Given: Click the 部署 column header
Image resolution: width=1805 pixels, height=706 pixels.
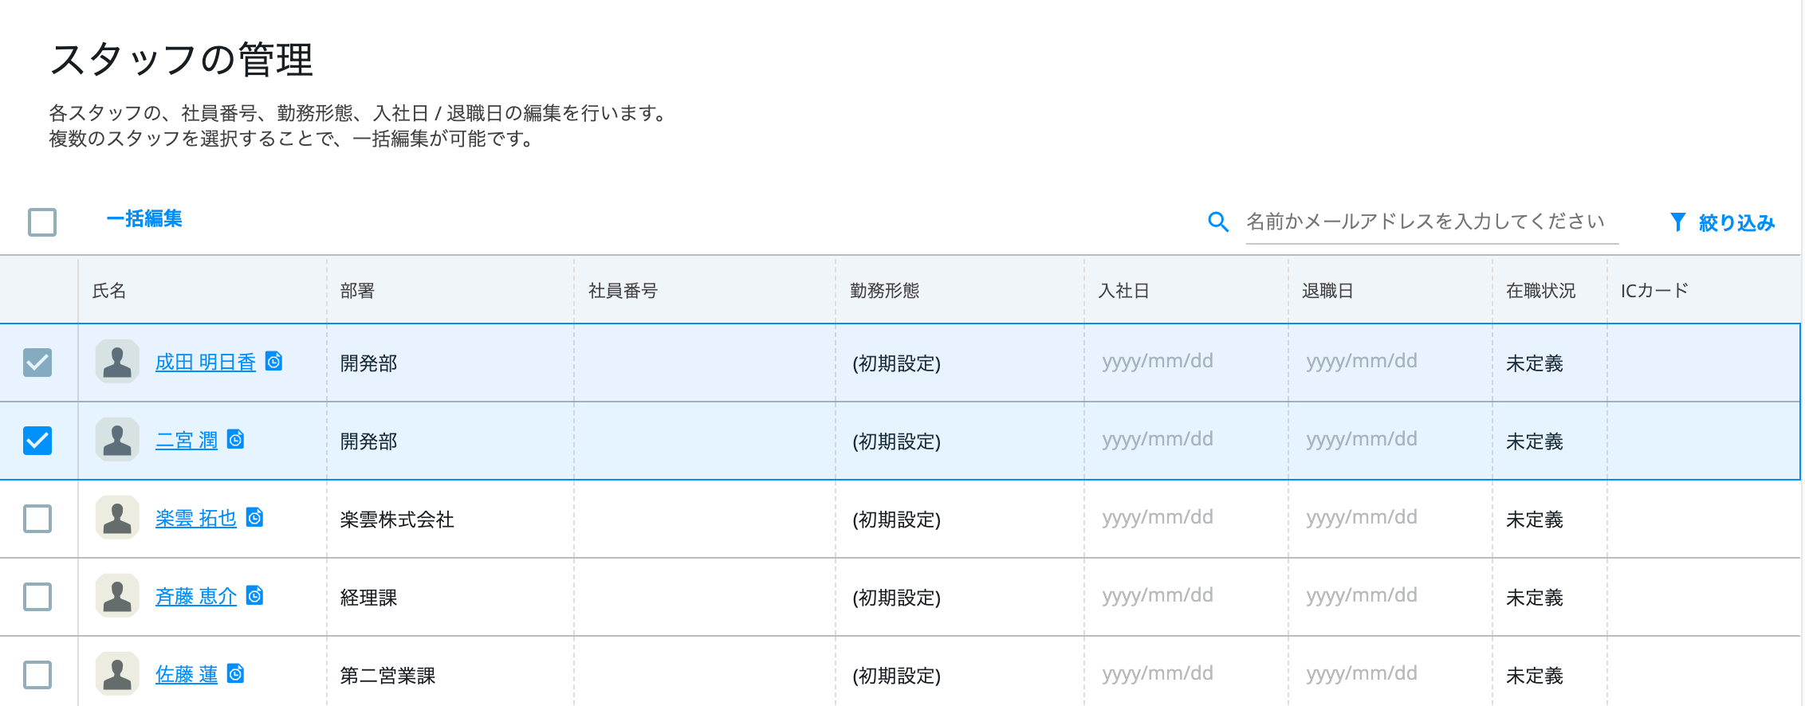Looking at the screenshot, I should (x=357, y=291).
